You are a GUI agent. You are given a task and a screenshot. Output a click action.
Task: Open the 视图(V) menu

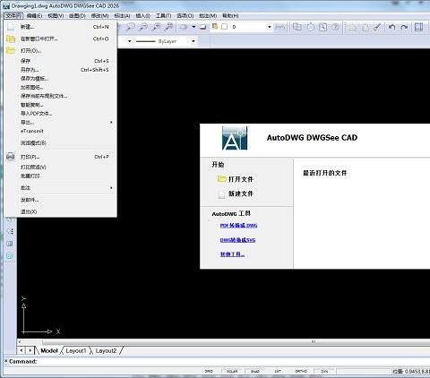(56, 15)
